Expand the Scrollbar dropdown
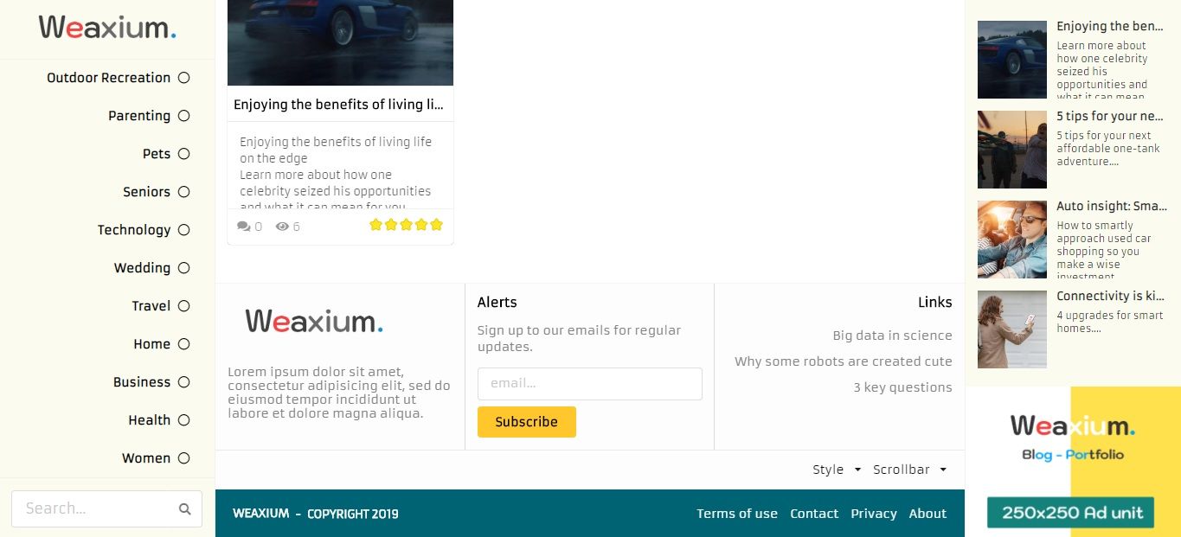The height and width of the screenshot is (537, 1181). point(909,470)
